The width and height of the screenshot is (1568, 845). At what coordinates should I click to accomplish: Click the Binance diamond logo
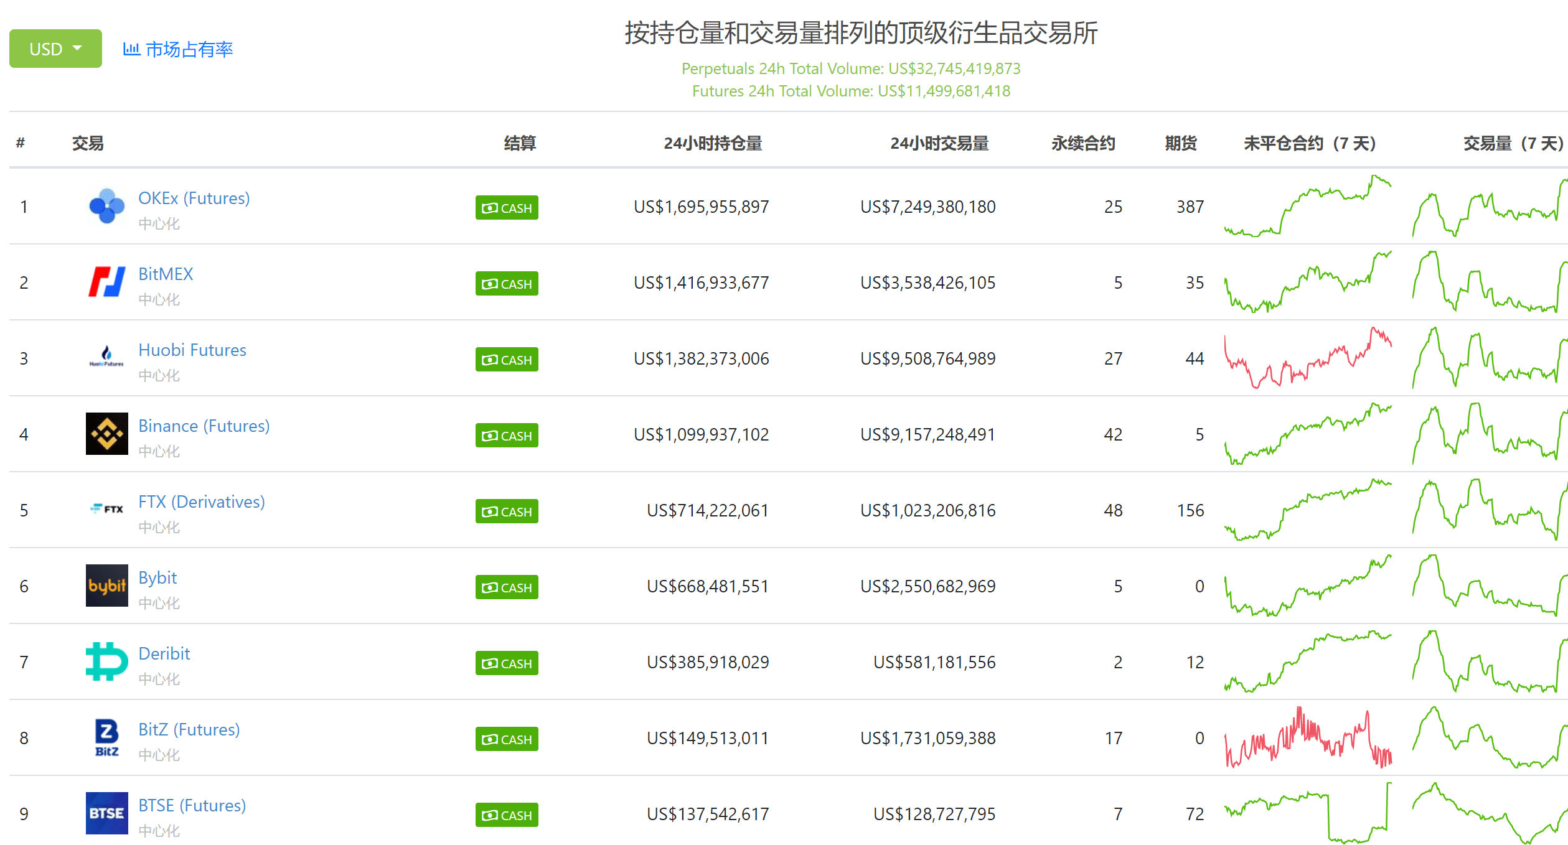point(106,434)
